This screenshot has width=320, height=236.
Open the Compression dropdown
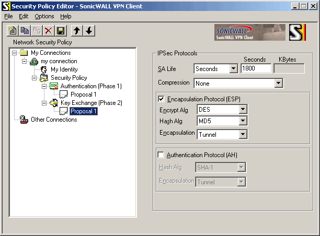278,83
